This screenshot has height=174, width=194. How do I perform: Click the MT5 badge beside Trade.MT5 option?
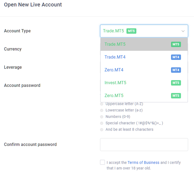click(176, 44)
